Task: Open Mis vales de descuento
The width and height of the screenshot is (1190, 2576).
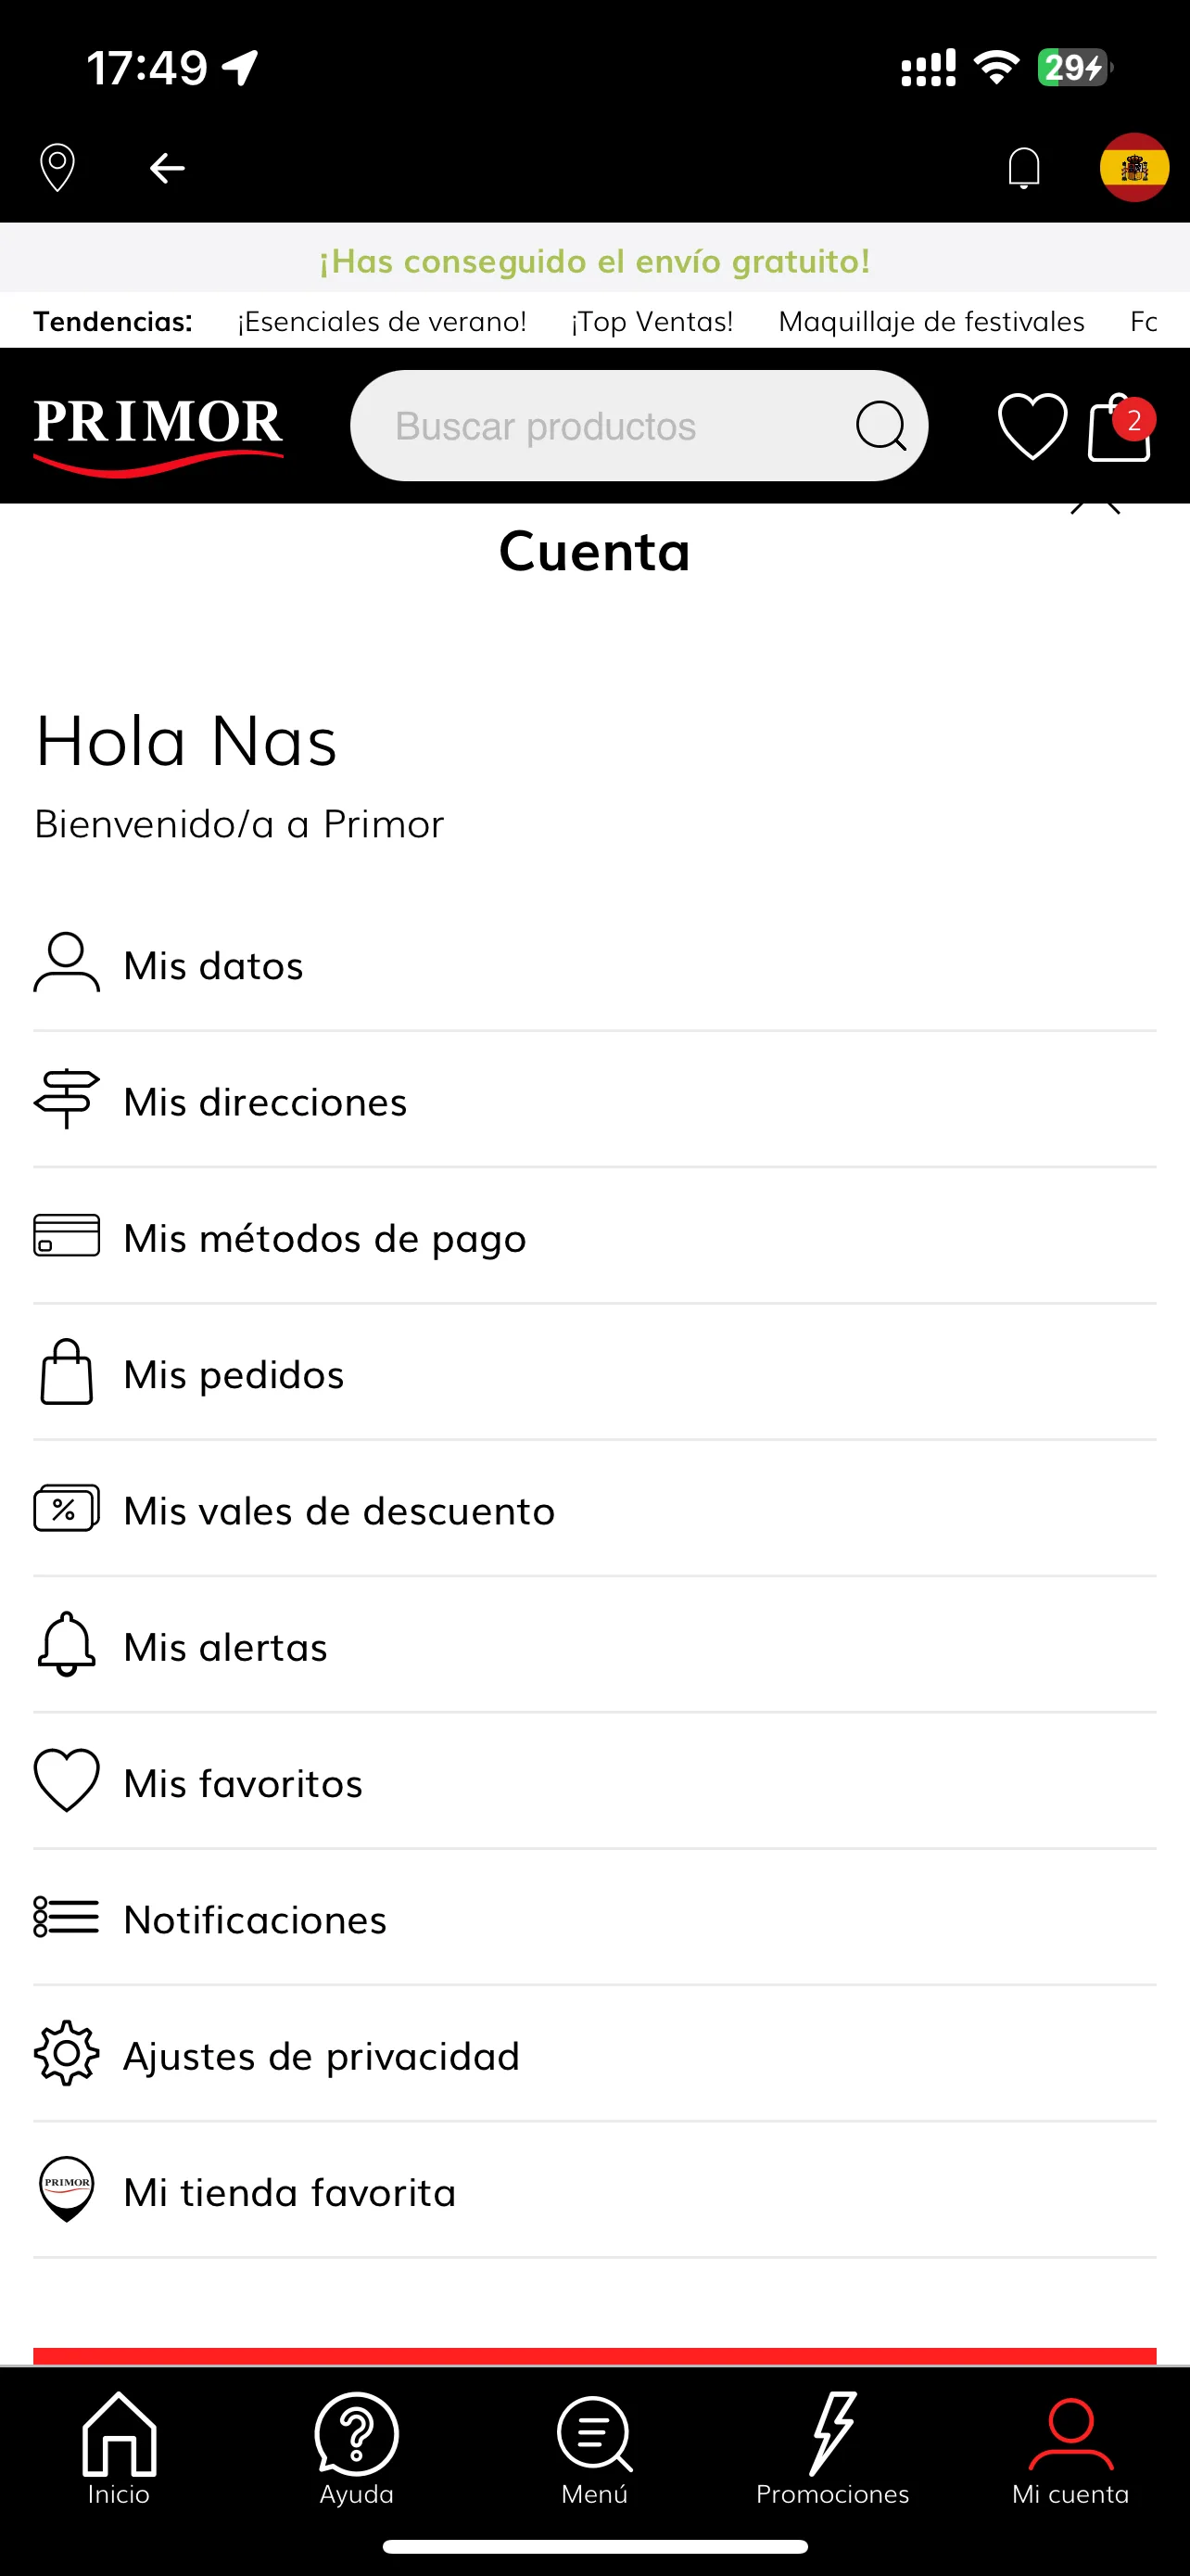Action: point(594,1510)
